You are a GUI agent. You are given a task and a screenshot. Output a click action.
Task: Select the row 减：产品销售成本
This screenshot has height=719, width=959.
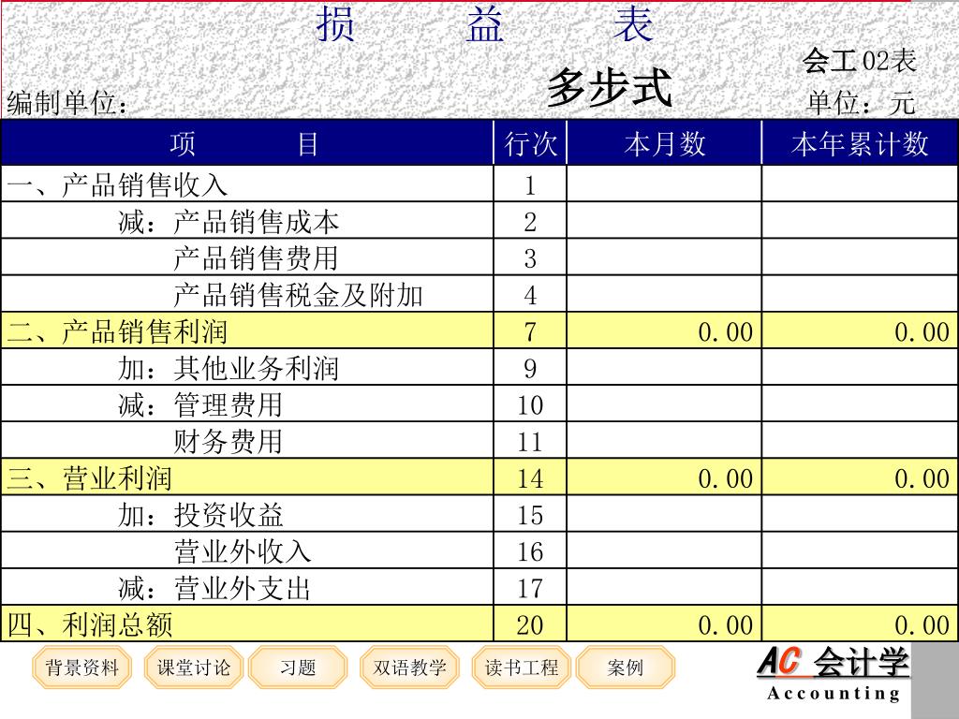(479, 221)
